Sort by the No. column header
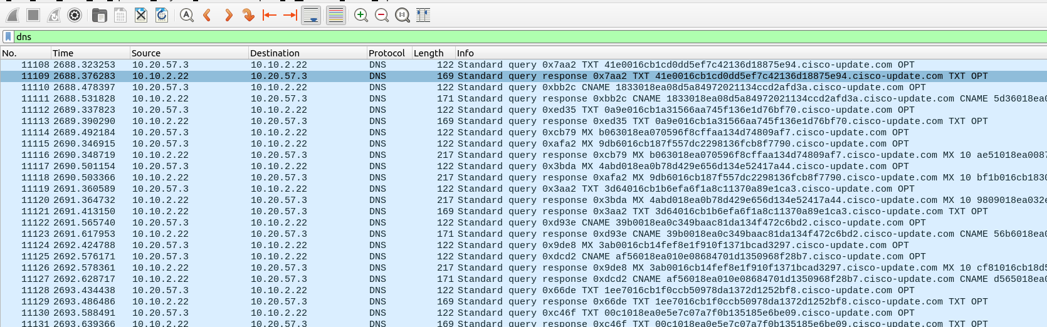Image resolution: width=1047 pixels, height=327 pixels. click(25, 53)
